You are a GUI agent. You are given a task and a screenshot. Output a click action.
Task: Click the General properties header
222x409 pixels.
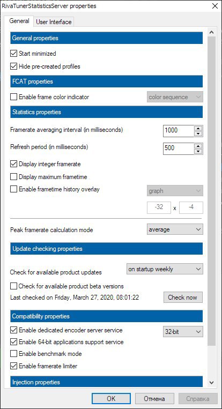pyautogui.click(x=106, y=38)
